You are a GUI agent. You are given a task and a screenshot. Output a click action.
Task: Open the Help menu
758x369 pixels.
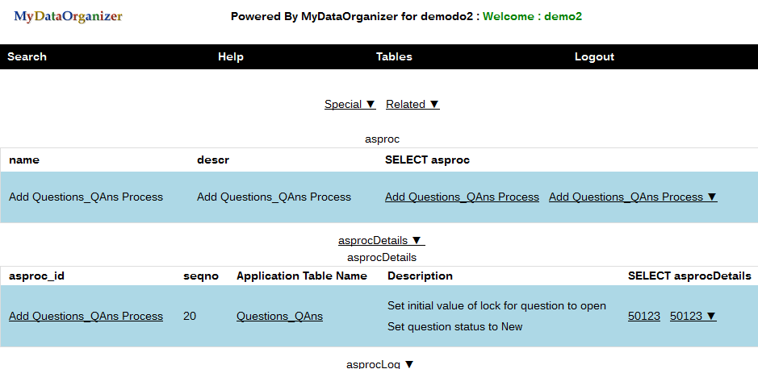click(x=231, y=57)
